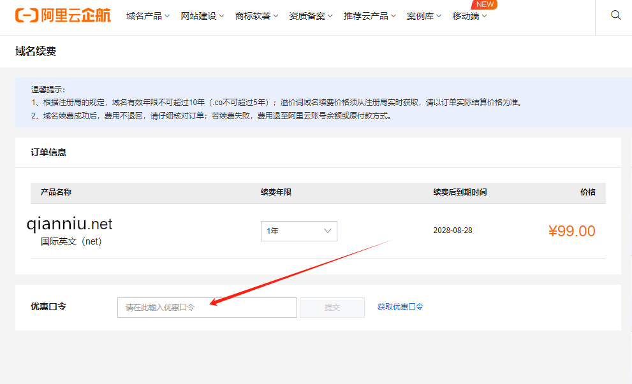Click the 订单信息 section header
The width and height of the screenshot is (632, 384).
[50, 152]
